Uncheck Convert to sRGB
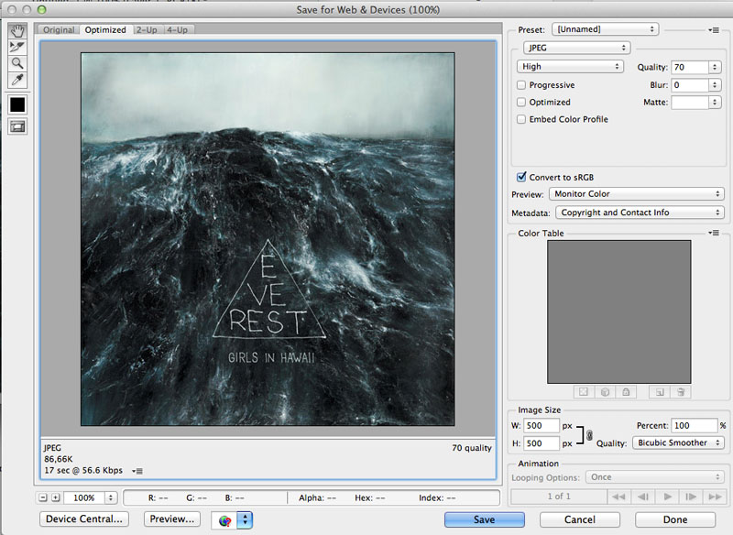 click(x=521, y=177)
